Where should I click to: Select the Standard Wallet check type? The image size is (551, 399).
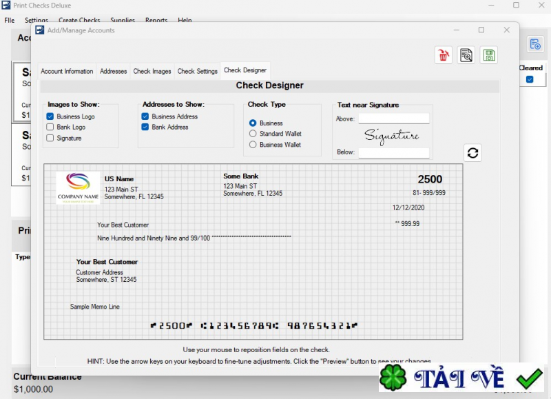coord(253,134)
